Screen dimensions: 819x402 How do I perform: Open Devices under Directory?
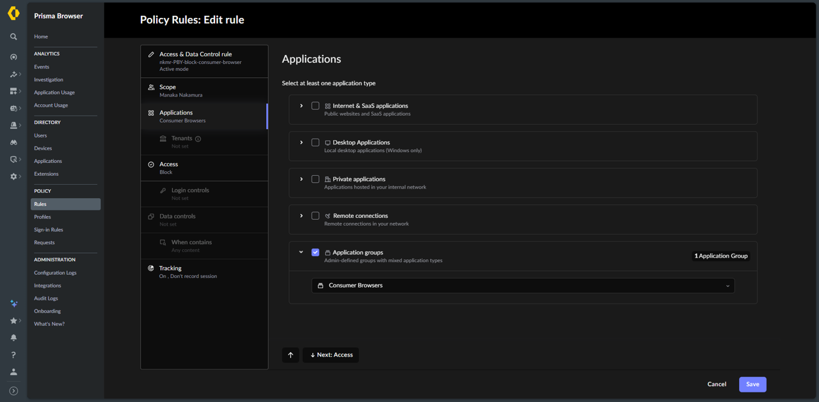(43, 148)
